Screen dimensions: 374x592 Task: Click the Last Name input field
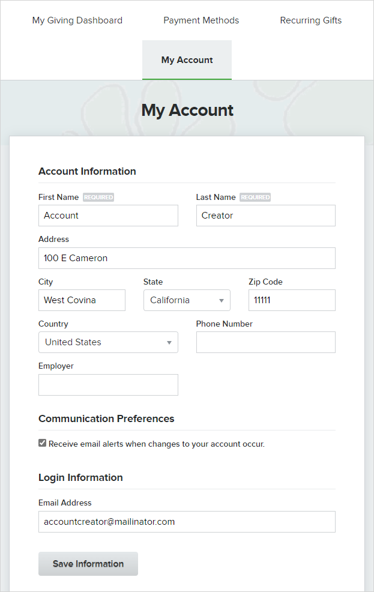(x=266, y=216)
